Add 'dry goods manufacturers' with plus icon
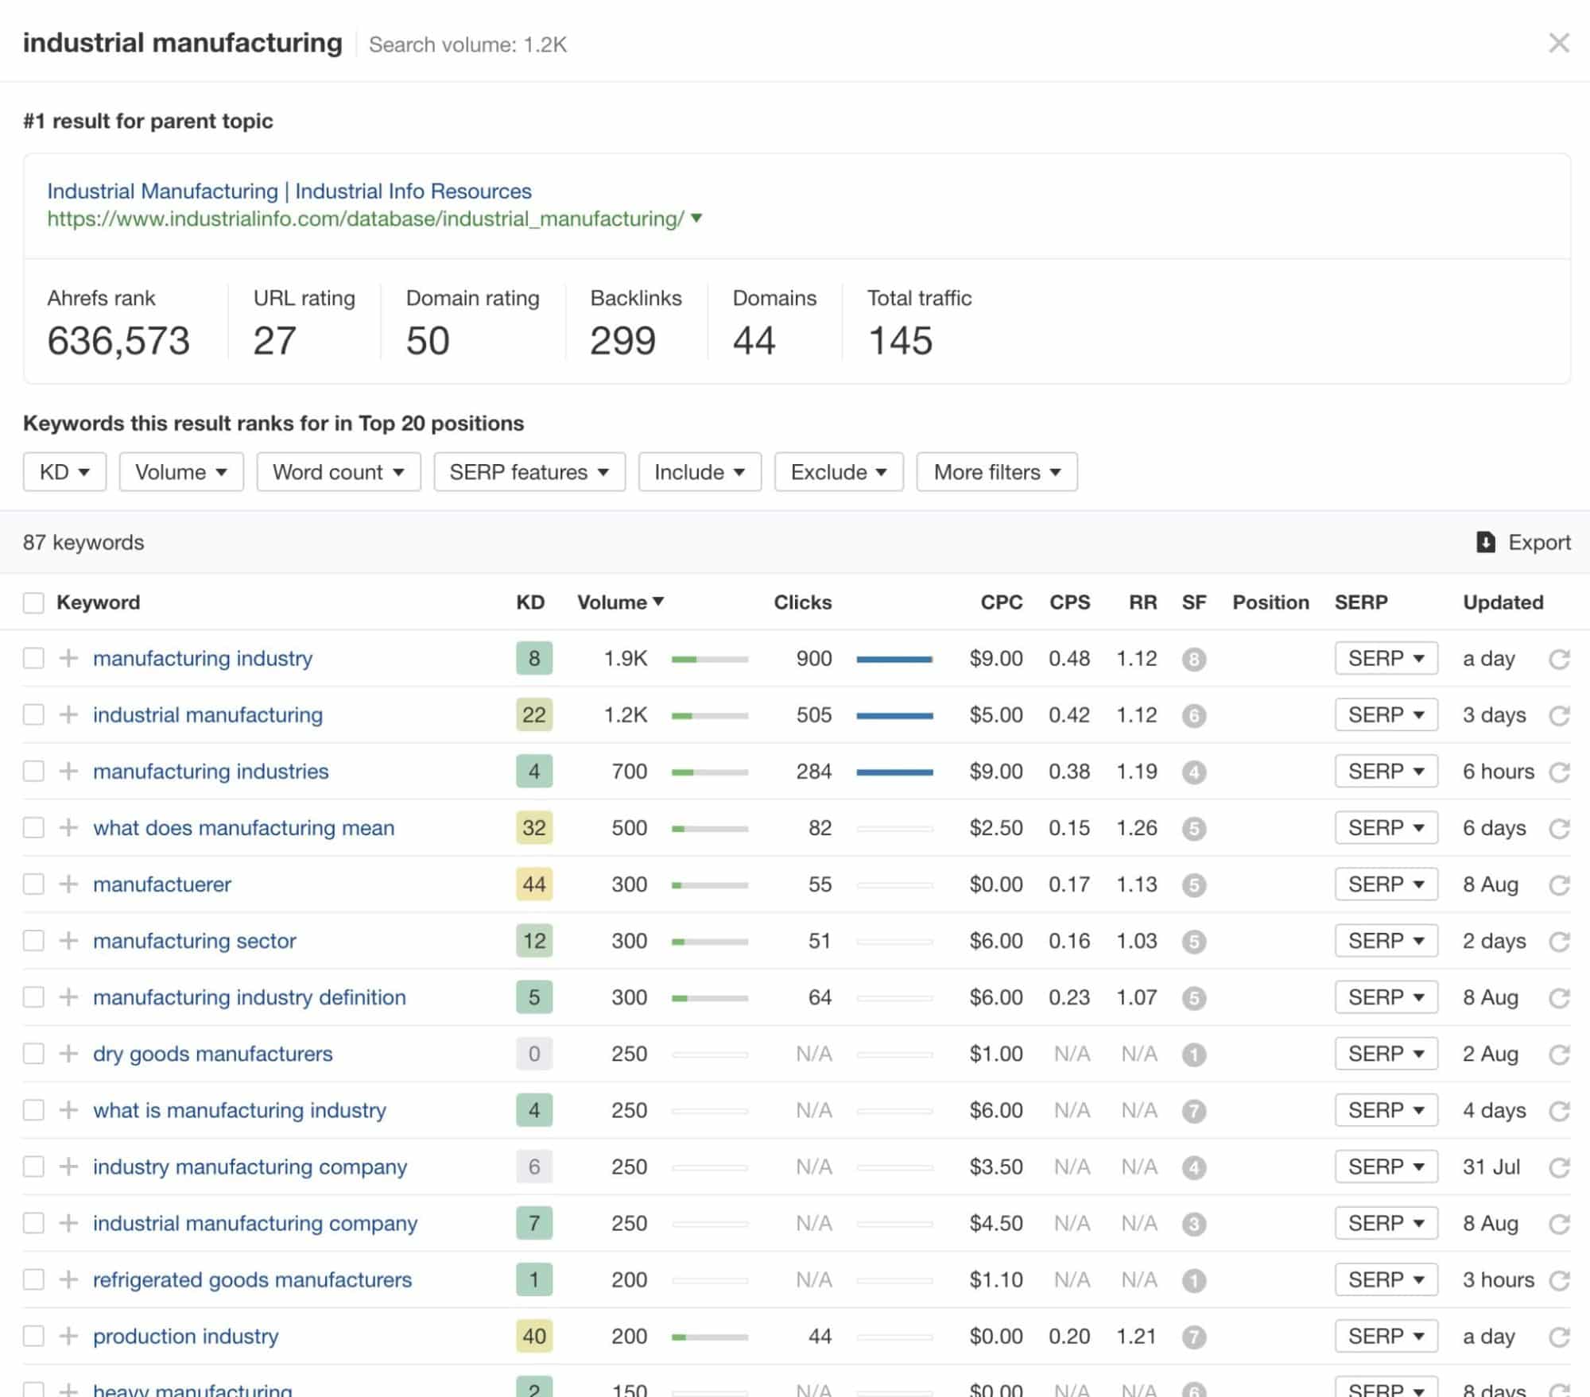This screenshot has height=1397, width=1590. (69, 1053)
